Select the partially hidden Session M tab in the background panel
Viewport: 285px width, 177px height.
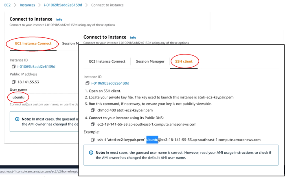70,44
